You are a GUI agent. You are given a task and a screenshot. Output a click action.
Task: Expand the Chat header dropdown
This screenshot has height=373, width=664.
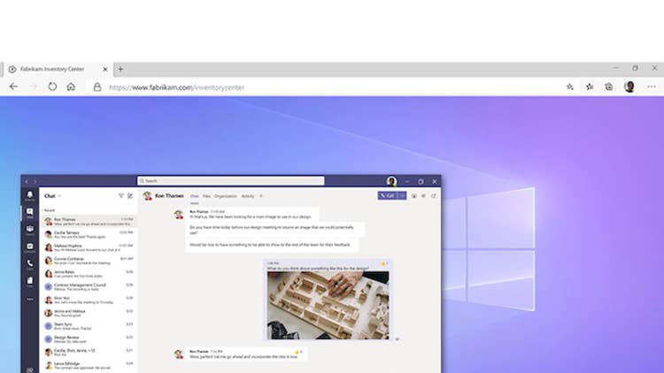click(60, 195)
